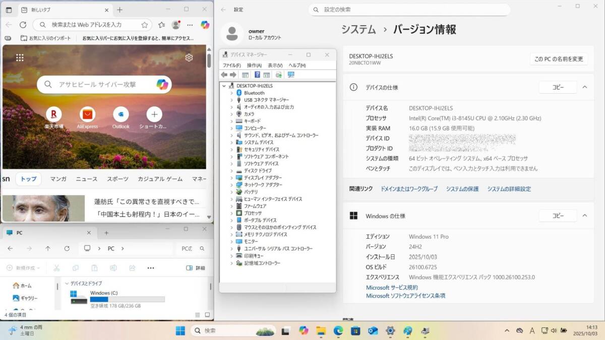Click the 設定の検索 search field
Screen dimensions: 605x340
tap(409, 10)
